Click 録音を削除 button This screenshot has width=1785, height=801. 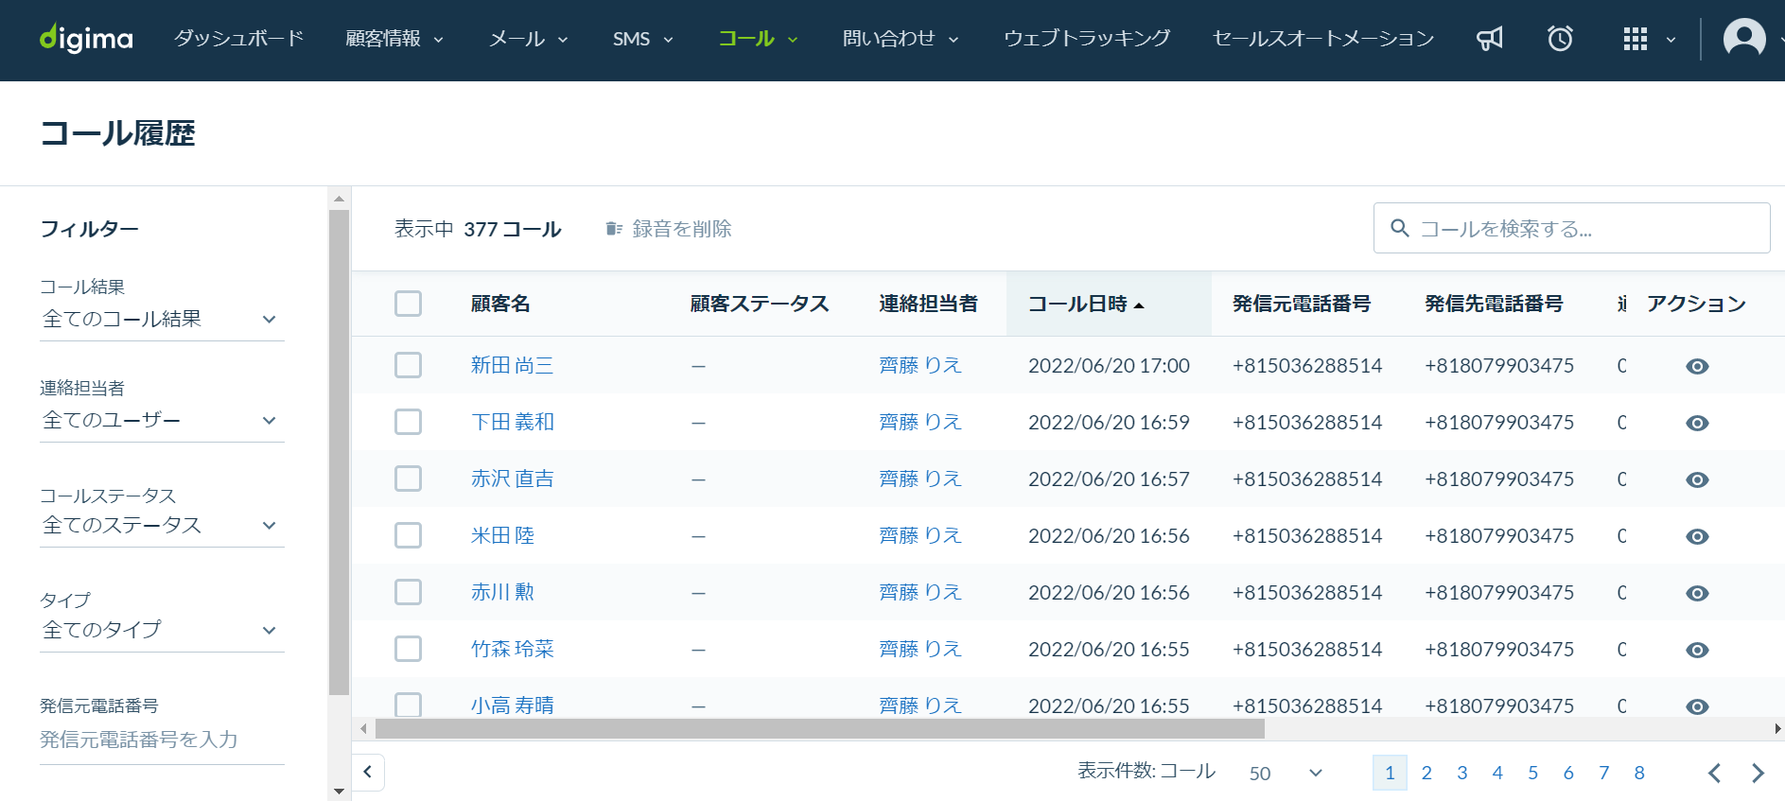pyautogui.click(x=669, y=229)
